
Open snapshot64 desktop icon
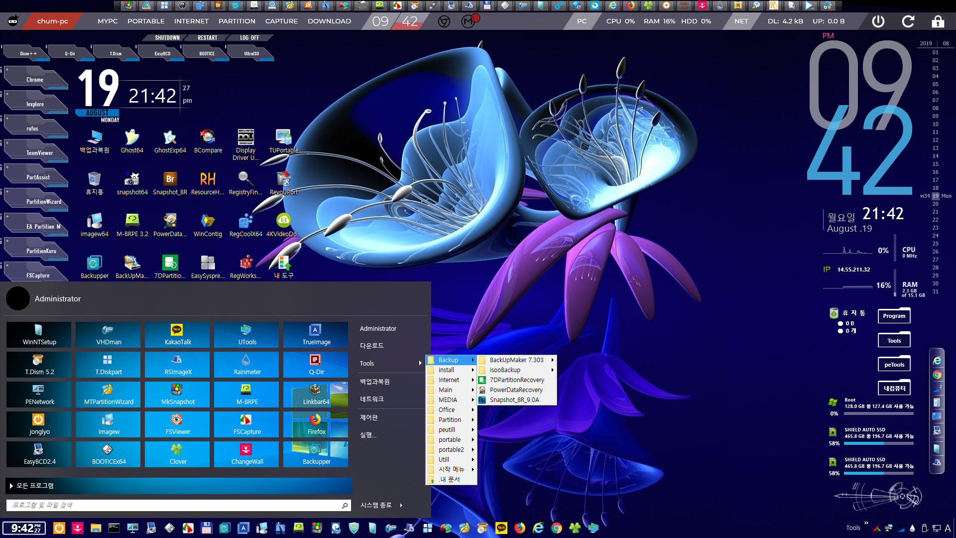click(132, 183)
